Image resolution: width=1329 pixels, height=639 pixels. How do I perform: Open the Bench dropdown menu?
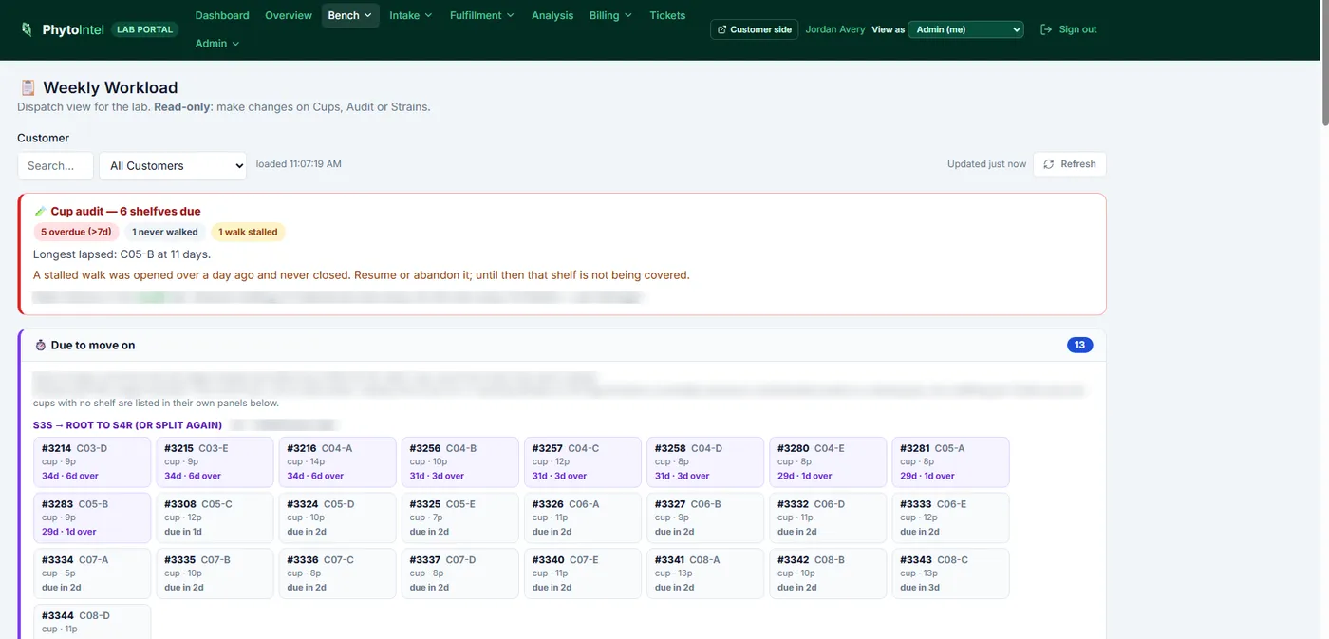350,15
